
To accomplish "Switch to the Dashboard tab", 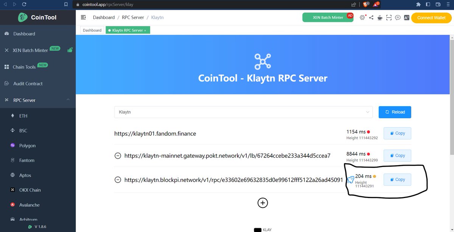I will 92,30.
